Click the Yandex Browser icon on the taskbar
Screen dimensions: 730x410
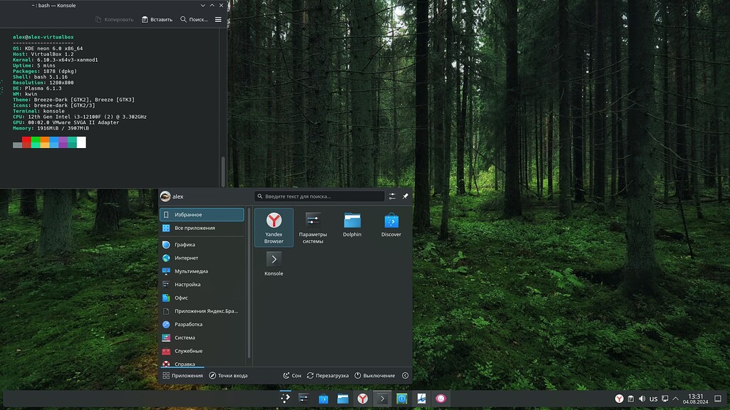click(x=362, y=399)
